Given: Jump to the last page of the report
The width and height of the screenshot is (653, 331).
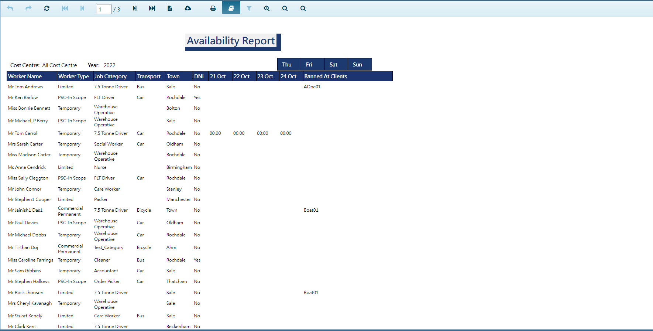Looking at the screenshot, I should 152,8.
